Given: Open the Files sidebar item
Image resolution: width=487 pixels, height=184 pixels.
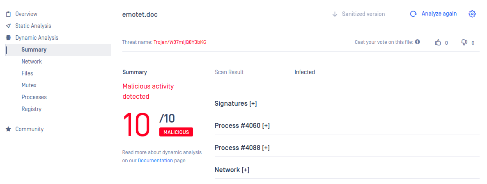Looking at the screenshot, I should pyautogui.click(x=28, y=73).
